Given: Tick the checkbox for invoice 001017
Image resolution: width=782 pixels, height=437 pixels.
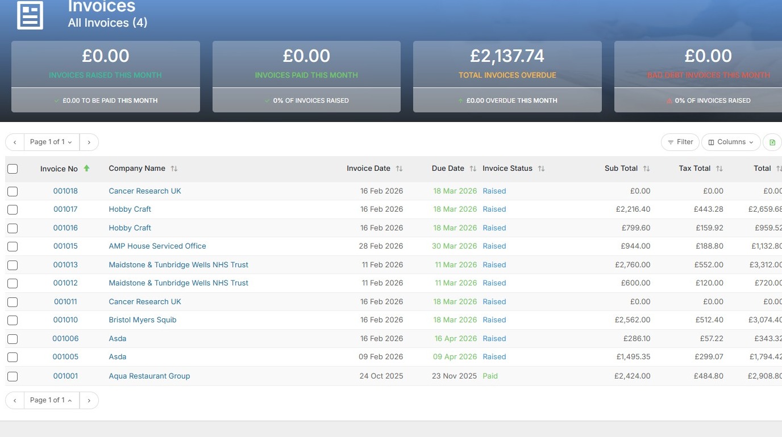Looking at the screenshot, I should [x=13, y=209].
